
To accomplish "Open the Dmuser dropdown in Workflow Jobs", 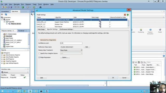I will coord(15,72).
